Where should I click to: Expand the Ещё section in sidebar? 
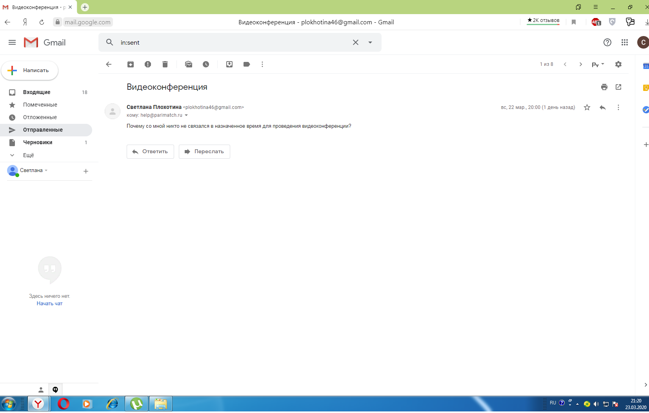pyautogui.click(x=28, y=155)
